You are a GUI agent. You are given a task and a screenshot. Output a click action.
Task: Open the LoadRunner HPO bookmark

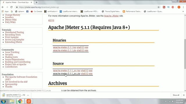[90, 12]
